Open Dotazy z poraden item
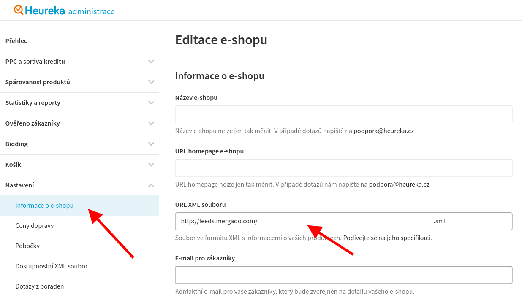 40,286
